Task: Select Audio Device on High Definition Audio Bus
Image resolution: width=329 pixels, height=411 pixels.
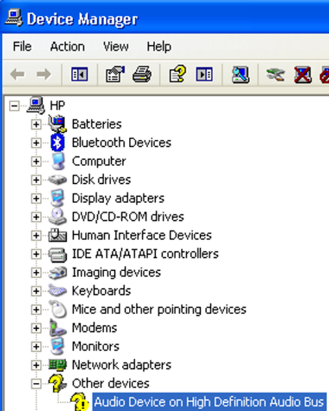Action: tap(209, 402)
